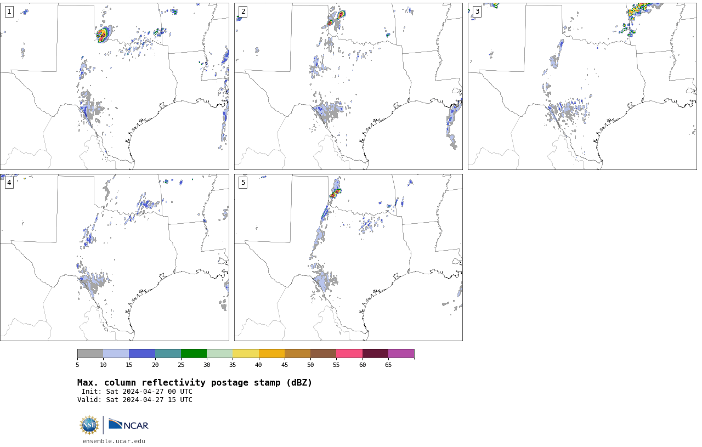Click the panel number 2 label box
The width and height of the screenshot is (702, 447).
click(243, 12)
